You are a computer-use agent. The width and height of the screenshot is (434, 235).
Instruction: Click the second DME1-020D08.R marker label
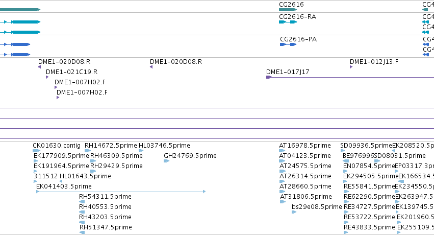(x=176, y=61)
